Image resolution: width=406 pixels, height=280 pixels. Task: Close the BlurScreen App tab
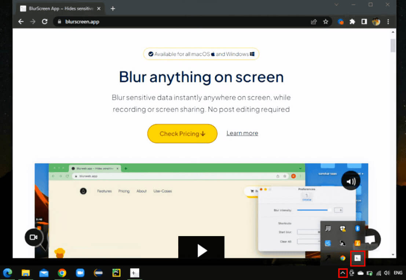(x=99, y=8)
